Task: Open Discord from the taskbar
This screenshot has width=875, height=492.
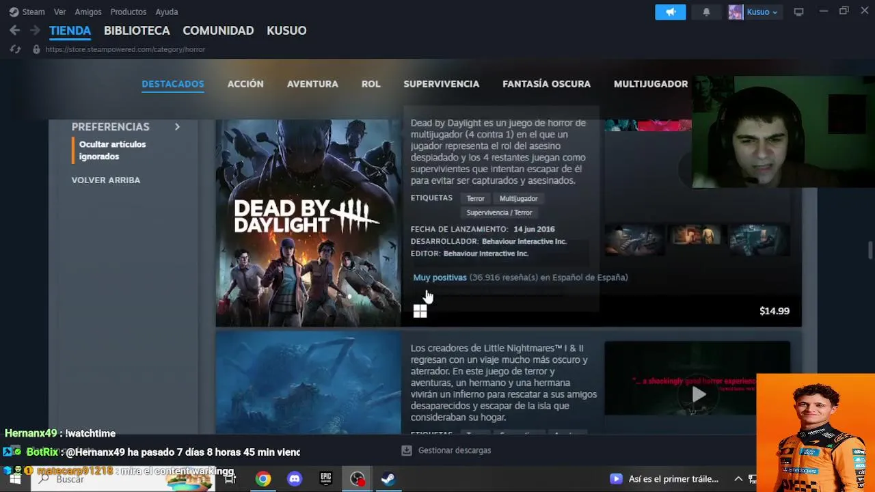Action: 295,479
